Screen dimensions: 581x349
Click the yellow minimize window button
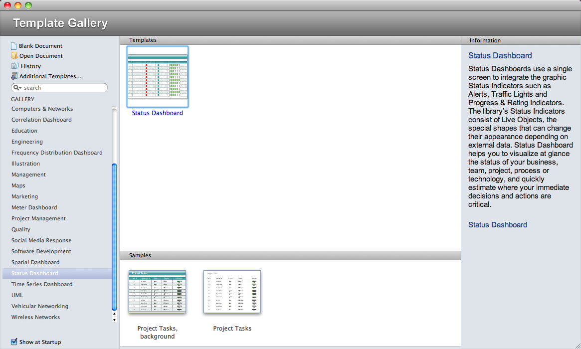(x=18, y=5)
